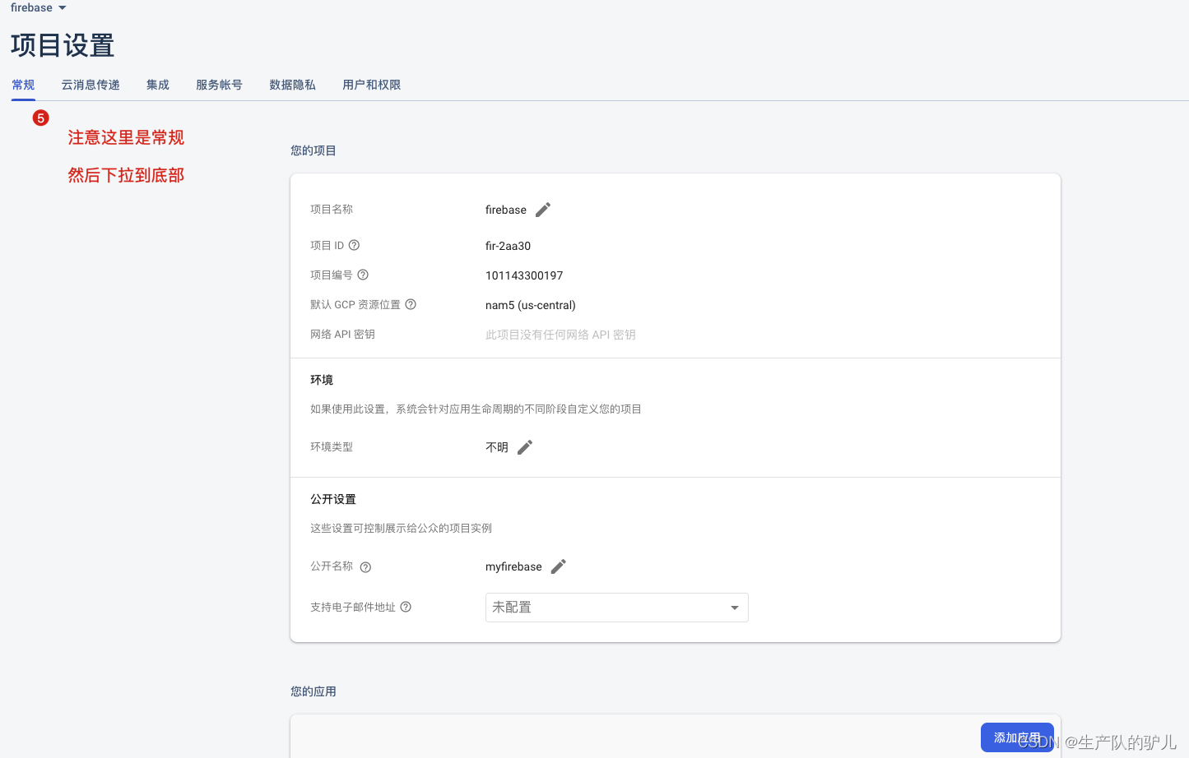Open the help icon beside 支持电子邮件地址
Screen dimensions: 1189x758
pyautogui.click(x=406, y=607)
